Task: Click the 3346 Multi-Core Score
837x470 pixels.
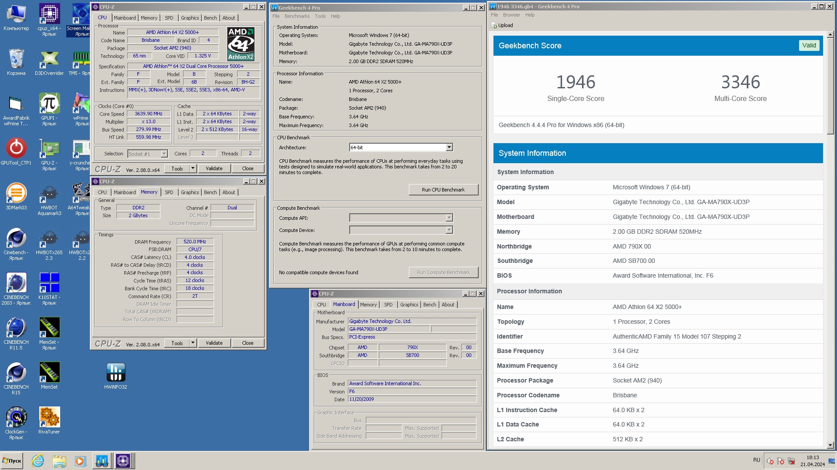Action: click(x=740, y=82)
